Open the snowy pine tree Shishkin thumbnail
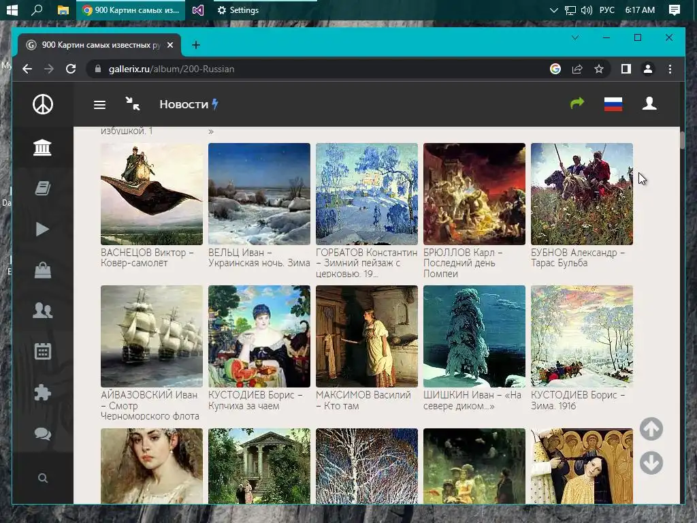The height and width of the screenshot is (523, 697). 474,336
